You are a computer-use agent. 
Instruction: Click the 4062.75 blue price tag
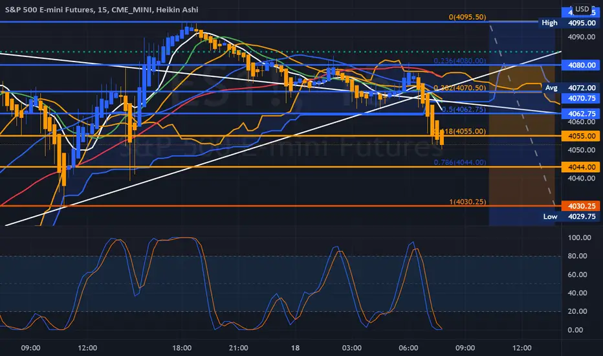click(x=580, y=114)
